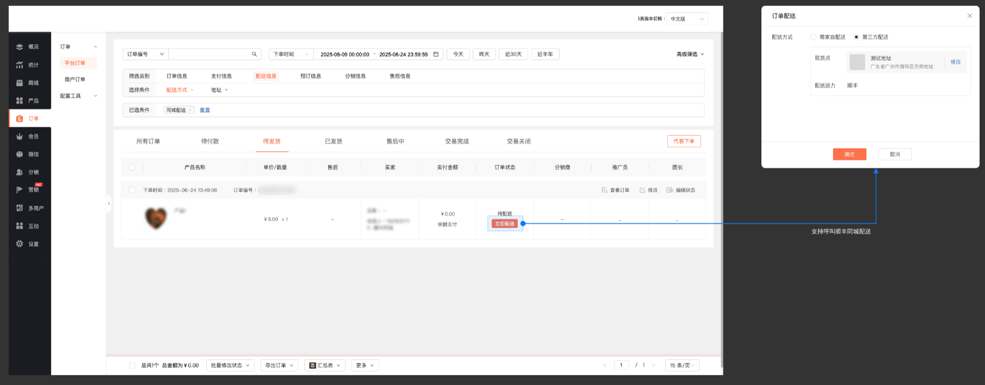Switch to the 已发货 tab
The image size is (985, 385).
pyautogui.click(x=334, y=141)
